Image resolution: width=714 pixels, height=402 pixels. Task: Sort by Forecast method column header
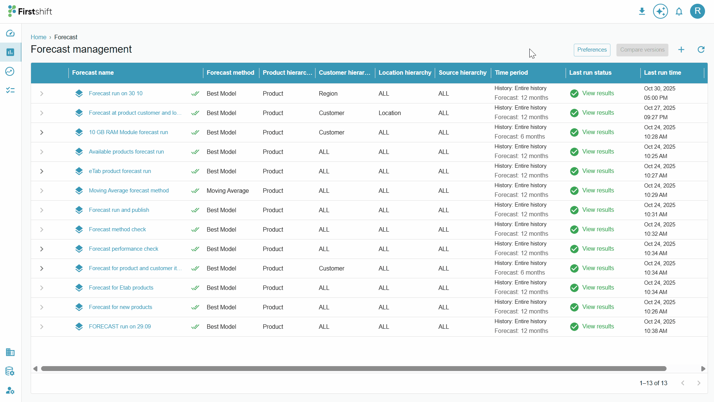[x=230, y=72]
